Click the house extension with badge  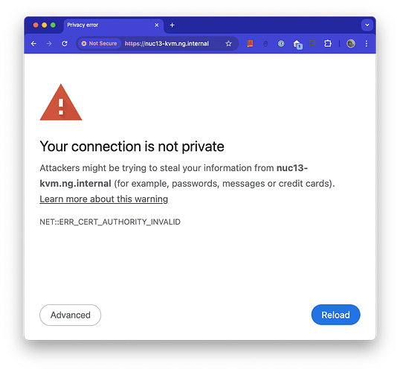[x=297, y=44]
